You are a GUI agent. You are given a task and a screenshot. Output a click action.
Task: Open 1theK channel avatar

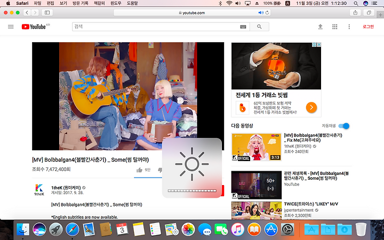pos(39,189)
